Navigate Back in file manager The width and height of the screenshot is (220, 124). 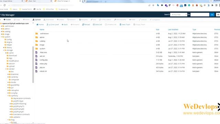[65, 24]
